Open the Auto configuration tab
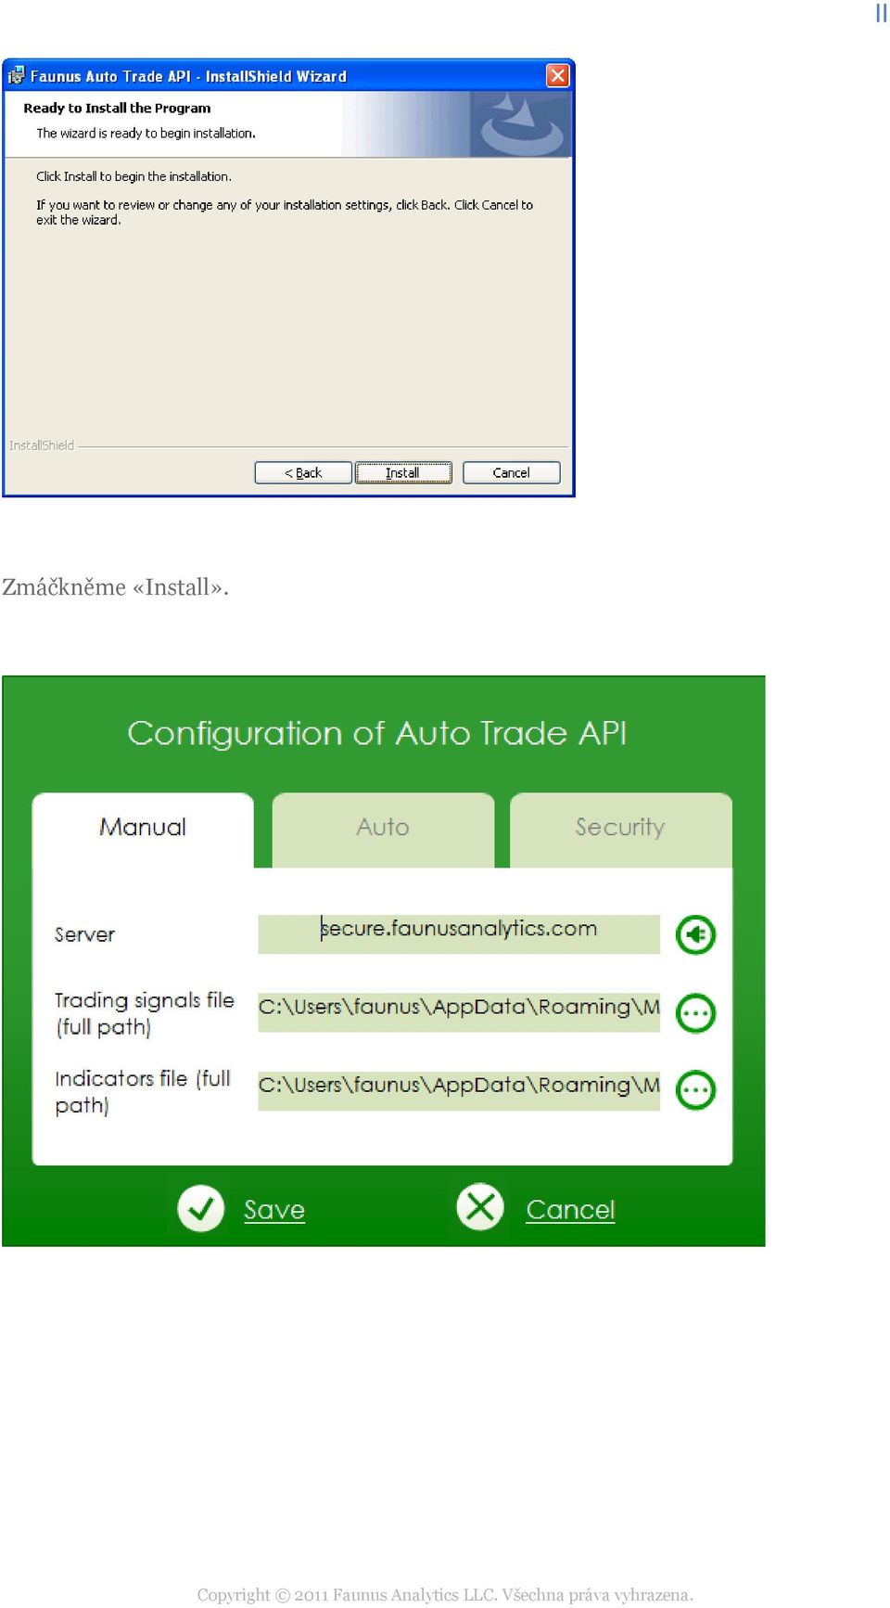Screen dimensions: 890x1608 pos(383,830)
